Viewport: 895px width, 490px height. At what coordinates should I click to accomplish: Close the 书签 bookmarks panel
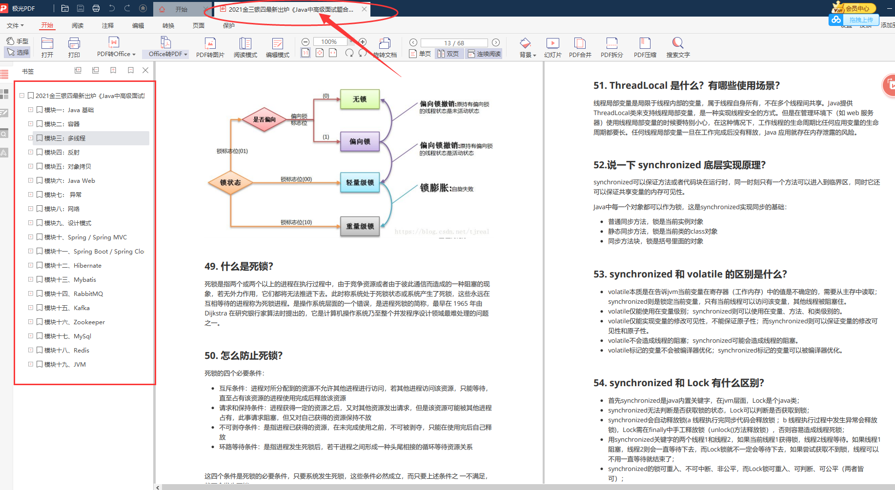coord(145,71)
